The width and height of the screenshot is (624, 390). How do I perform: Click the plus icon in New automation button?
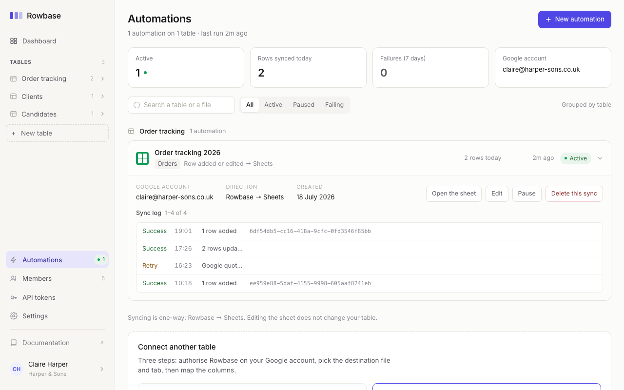point(548,19)
